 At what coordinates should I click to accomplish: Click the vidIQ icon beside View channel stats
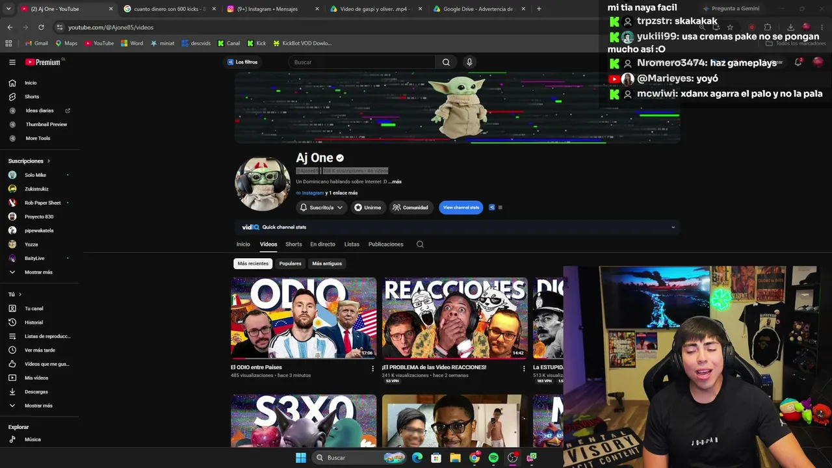pyautogui.click(x=492, y=207)
